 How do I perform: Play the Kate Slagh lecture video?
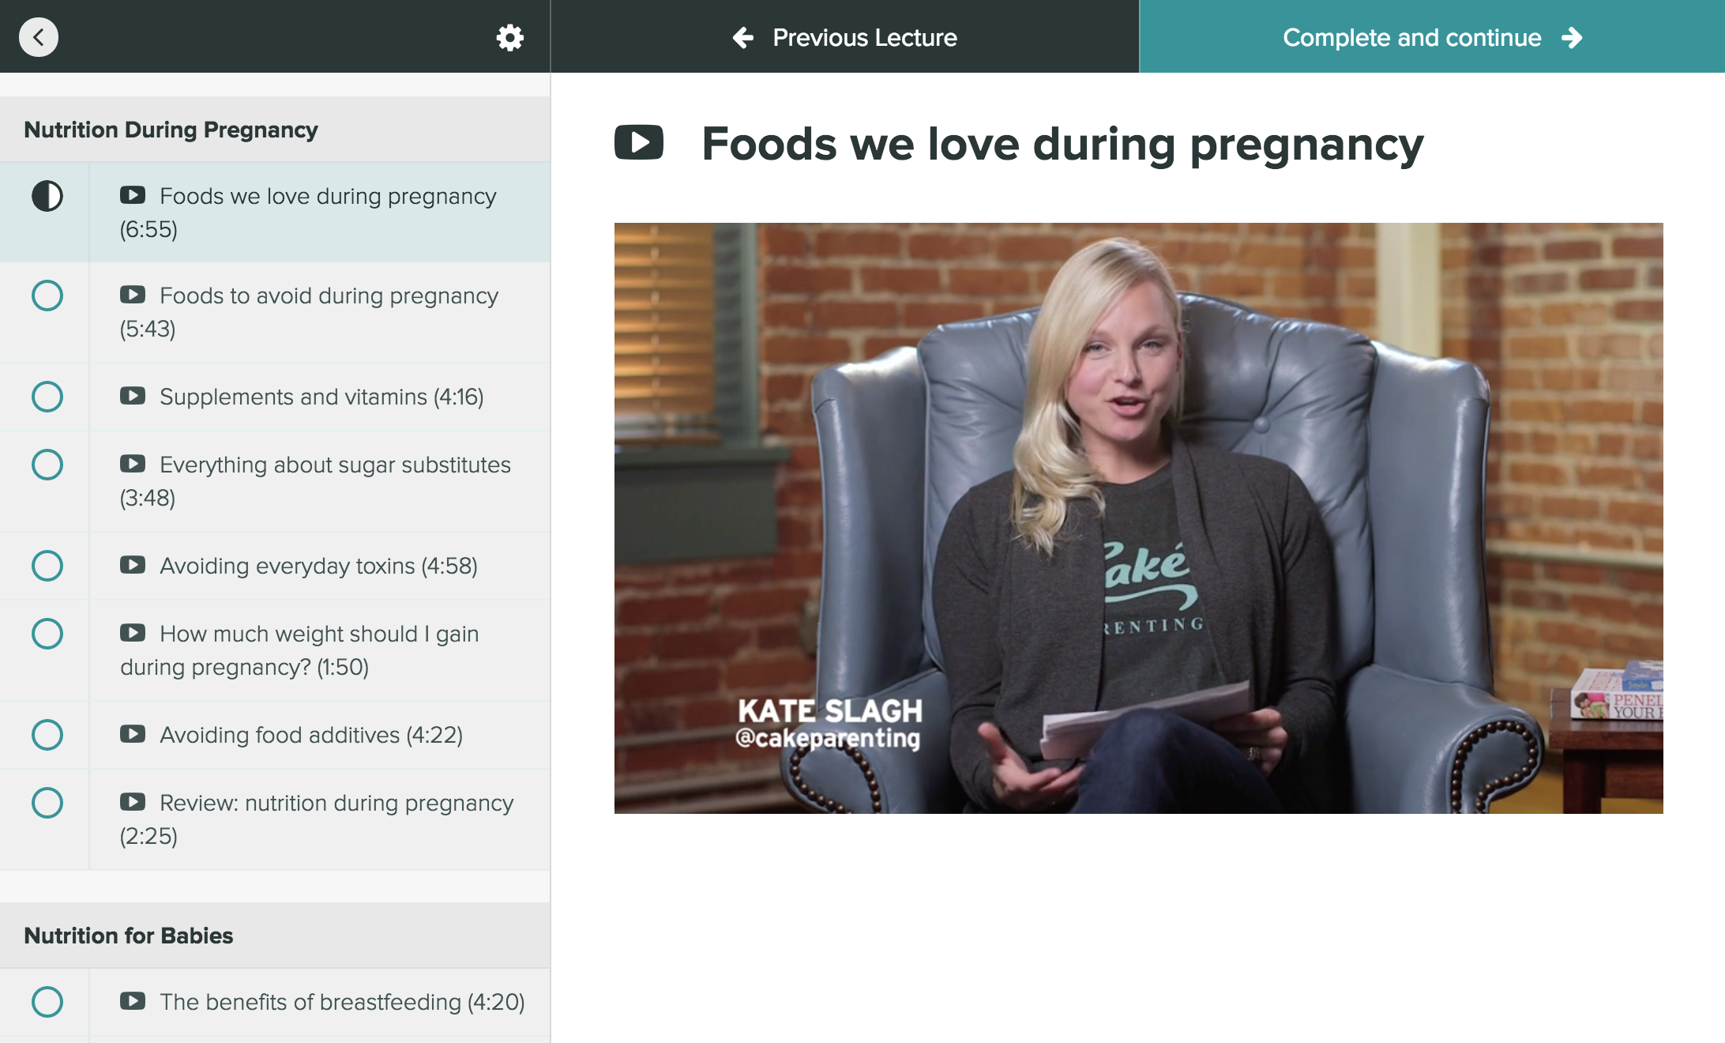point(1138,518)
